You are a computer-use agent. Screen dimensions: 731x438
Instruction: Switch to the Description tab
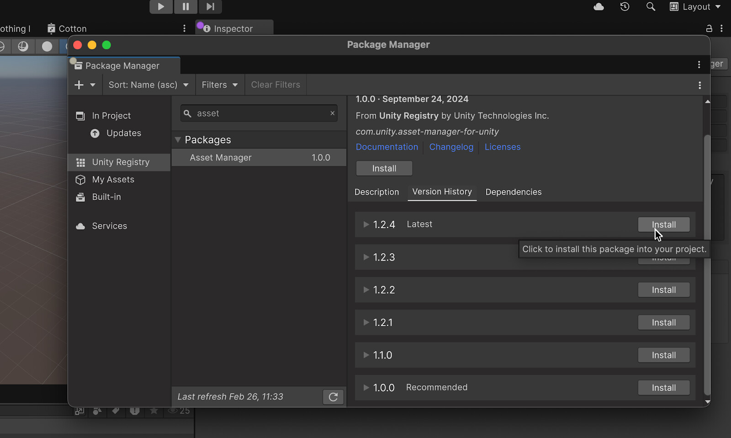(376, 192)
